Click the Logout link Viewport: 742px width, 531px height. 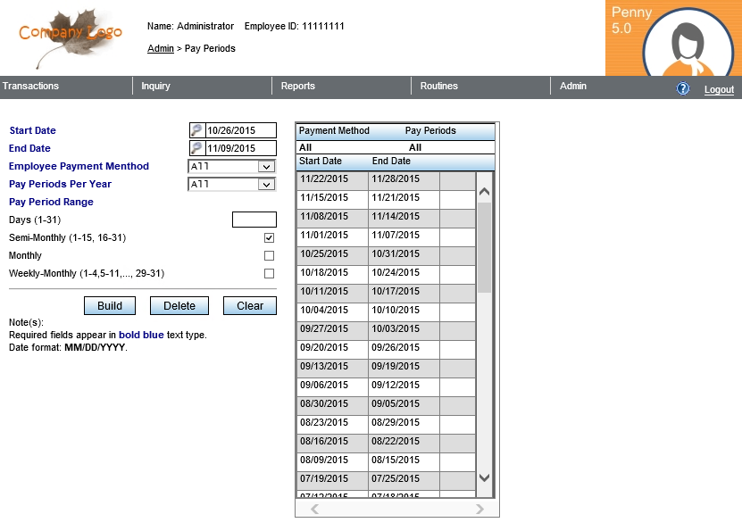(x=719, y=89)
